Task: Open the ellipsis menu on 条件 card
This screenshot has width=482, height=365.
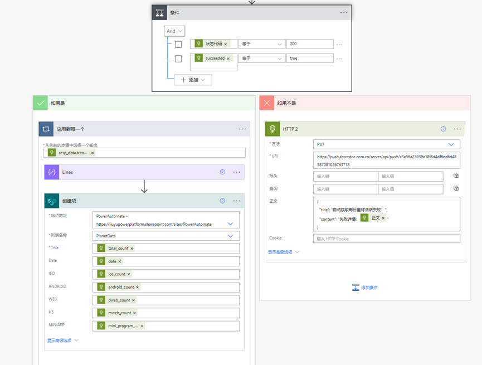Action: click(x=344, y=12)
